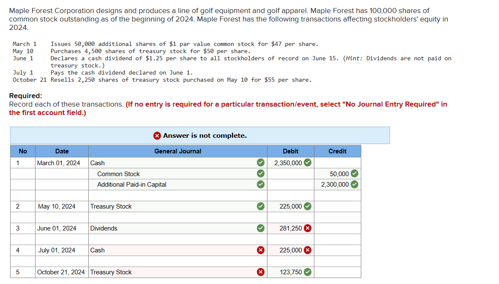Screen dimensions: 499x284
Task: Click red X beside 225,000 debit on July 01
Action: pos(308,250)
